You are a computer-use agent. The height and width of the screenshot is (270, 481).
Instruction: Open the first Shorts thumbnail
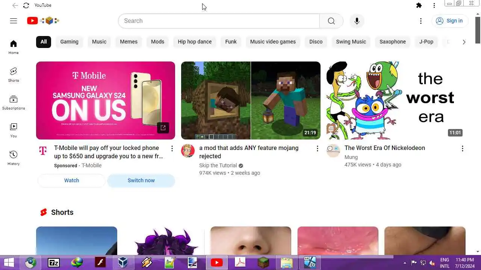coord(77,241)
